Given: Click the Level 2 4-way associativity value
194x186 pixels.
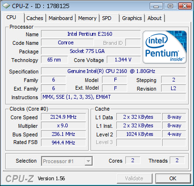Looking at the screenshot, I should tap(174, 134).
